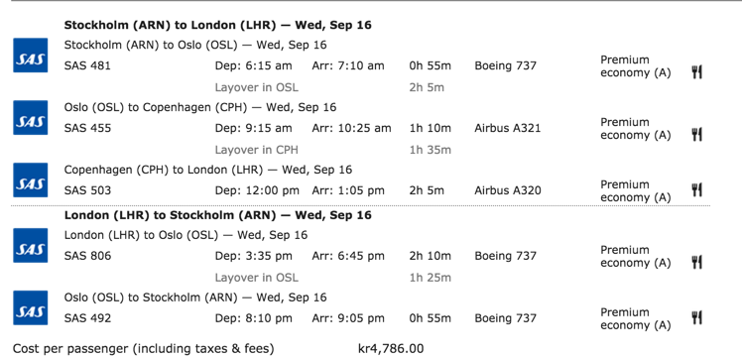
Task: Click the Airbus A321 aircraft label
Action: click(x=507, y=128)
